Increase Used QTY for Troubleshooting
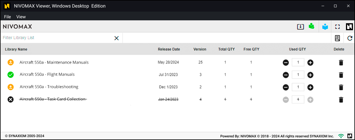Screen dimensions: 355x140 pyautogui.click(x=310, y=87)
